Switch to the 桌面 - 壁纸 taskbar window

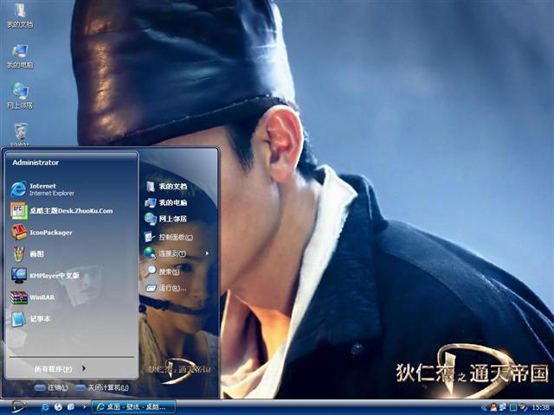tap(134, 406)
